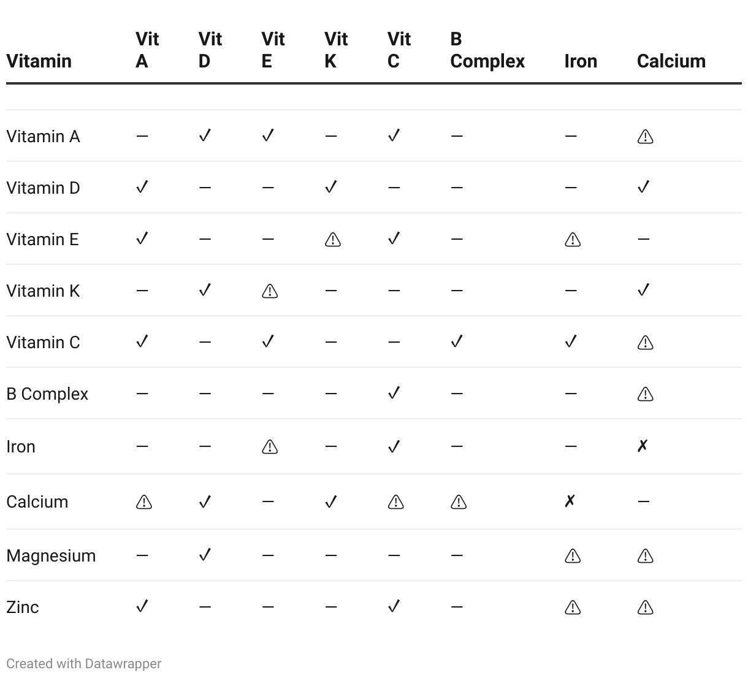The width and height of the screenshot is (748, 678).
Task: Click checkmark in B Complex row Vit C column
Action: point(394,393)
